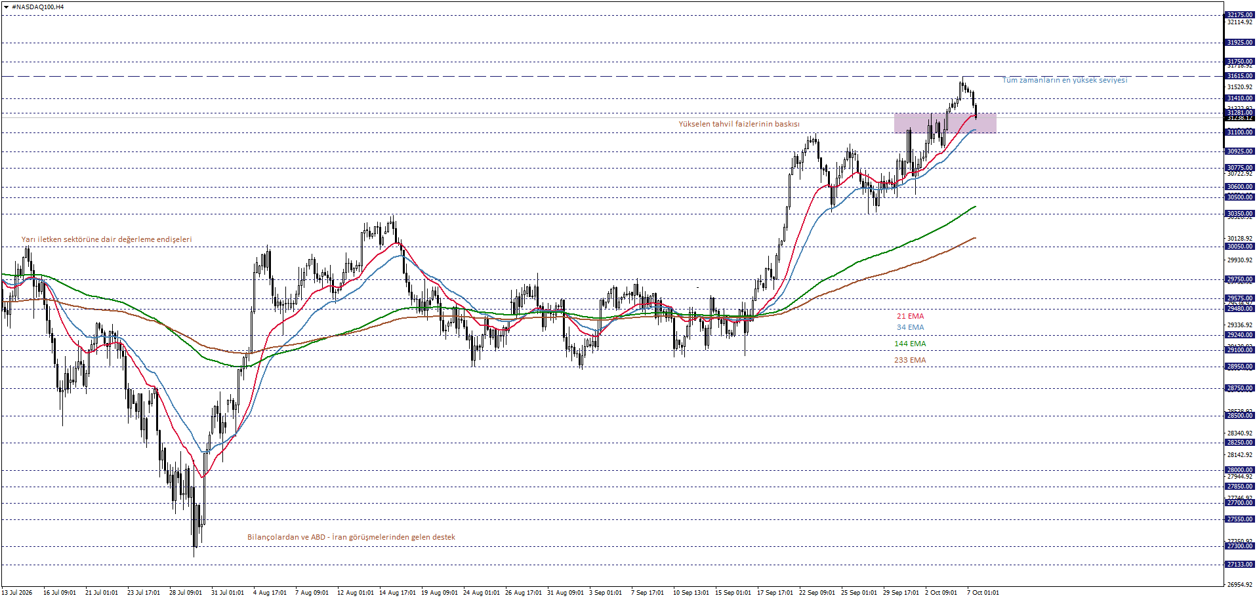Click the 7 Oct 01:01 time label

point(983,593)
